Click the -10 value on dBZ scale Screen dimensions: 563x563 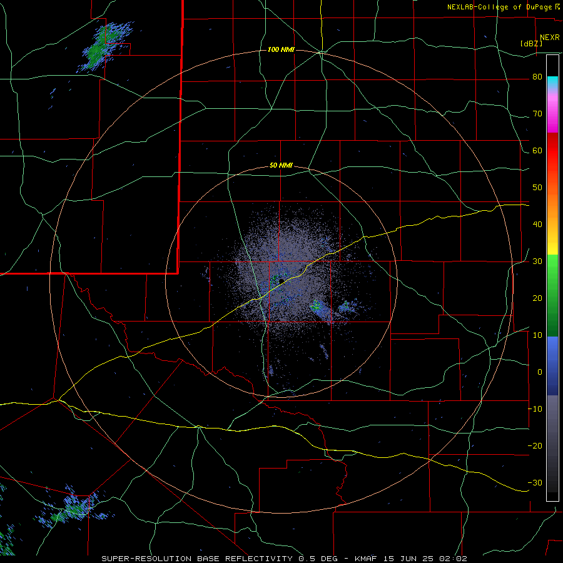click(535, 409)
